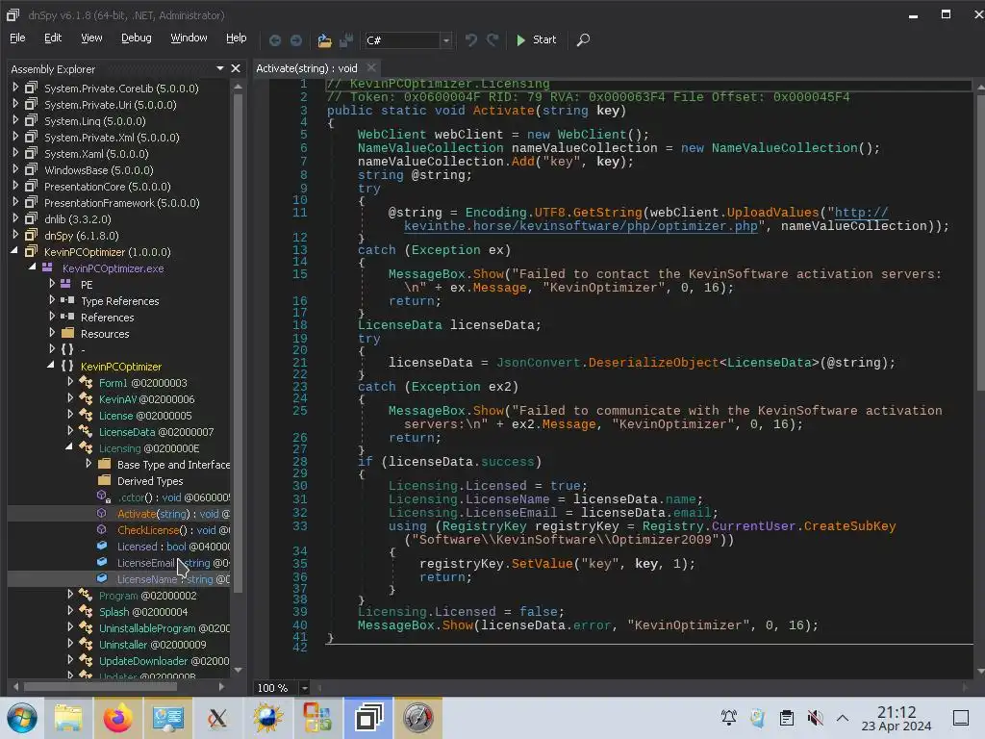This screenshot has width=985, height=739.
Task: Click the CheckLicense method icon
Action: [102, 530]
